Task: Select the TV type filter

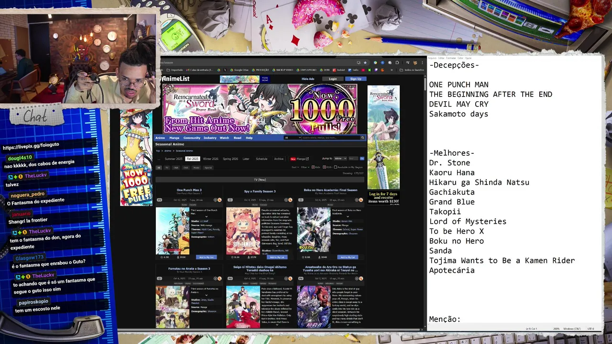Action: point(167,168)
